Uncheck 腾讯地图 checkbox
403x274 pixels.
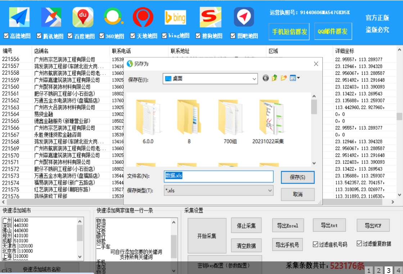click(x=39, y=36)
